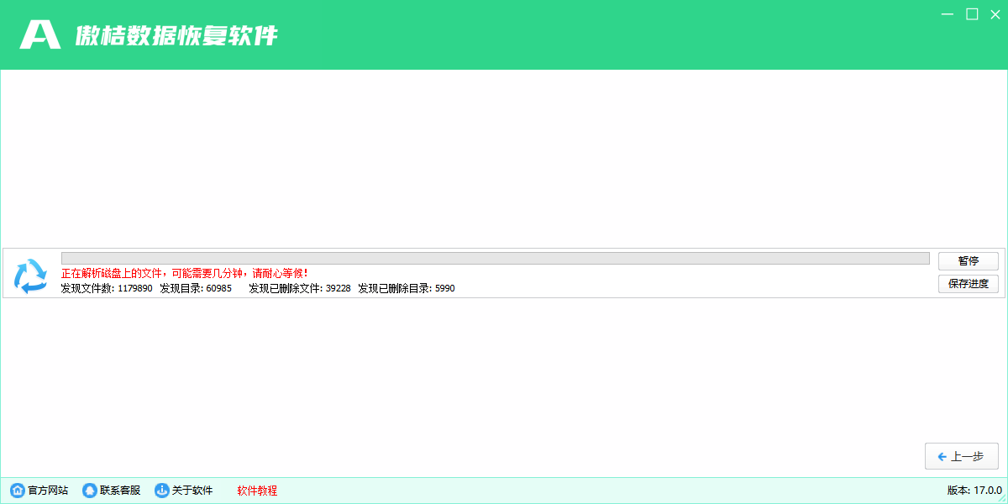Click the 发现已删除文件 39228 counter
Viewport: 1008px width, 504px height.
(x=299, y=288)
